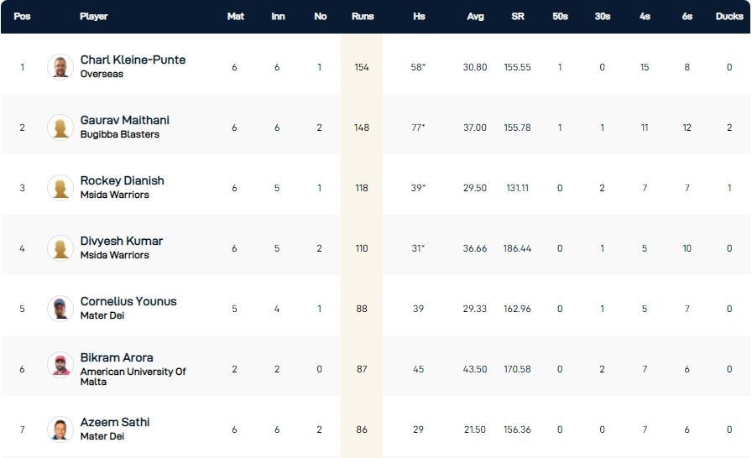Open Charl Kleine-Punte player link
The height and width of the screenshot is (458, 752).
[x=133, y=60]
